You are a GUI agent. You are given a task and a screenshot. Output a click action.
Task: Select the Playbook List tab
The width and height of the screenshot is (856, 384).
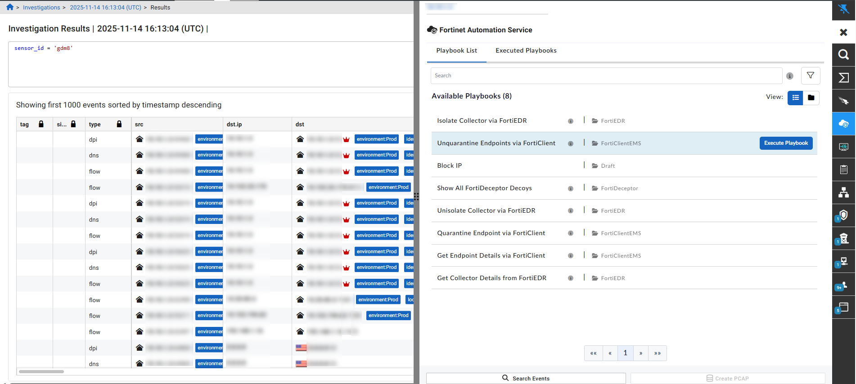[456, 50]
